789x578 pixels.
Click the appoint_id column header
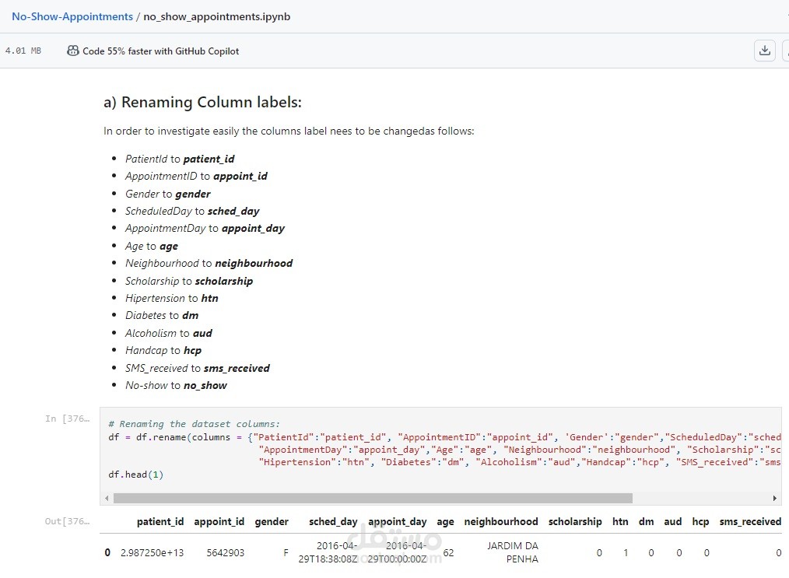(x=219, y=522)
